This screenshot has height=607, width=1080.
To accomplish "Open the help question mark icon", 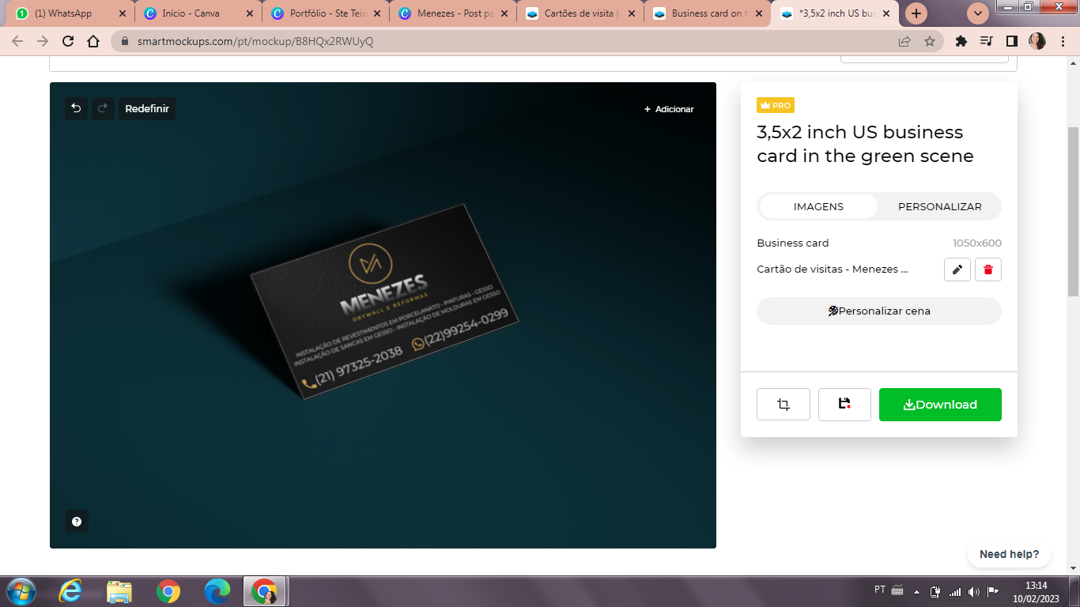I will (x=77, y=522).
